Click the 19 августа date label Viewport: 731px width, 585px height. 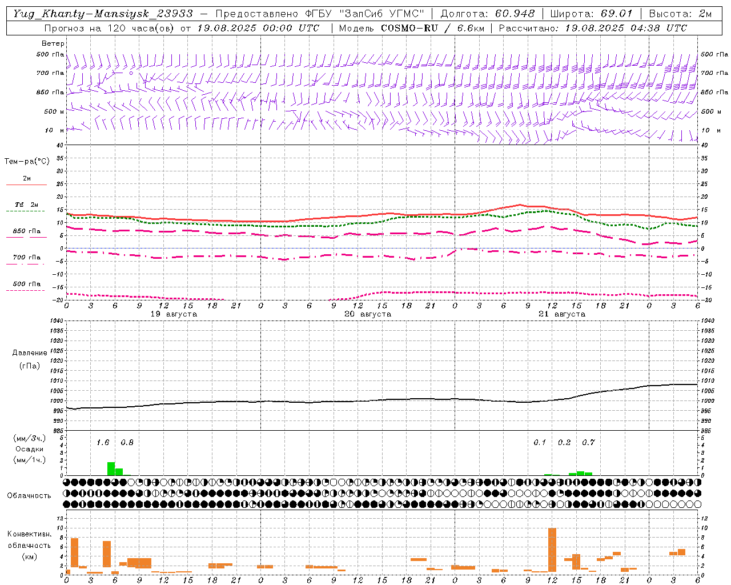[174, 314]
